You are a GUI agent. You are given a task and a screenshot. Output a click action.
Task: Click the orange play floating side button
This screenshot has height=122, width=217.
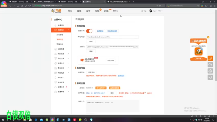(x=210, y=58)
